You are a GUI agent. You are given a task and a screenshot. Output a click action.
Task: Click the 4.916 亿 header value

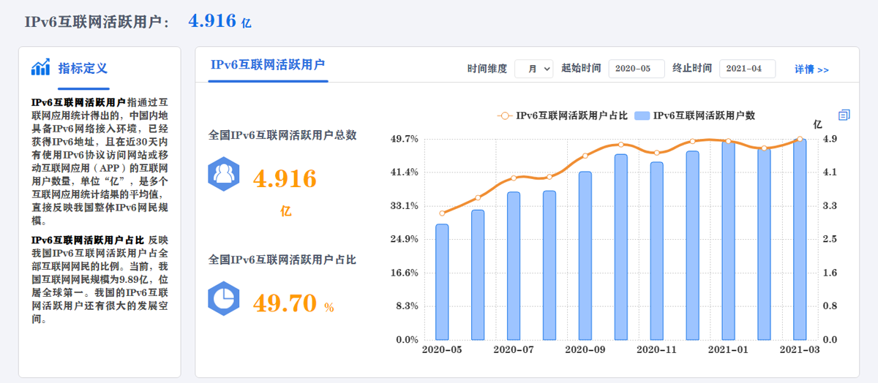pos(219,22)
